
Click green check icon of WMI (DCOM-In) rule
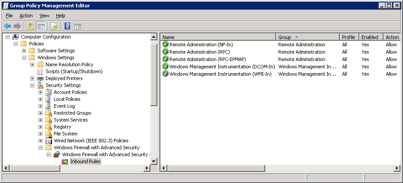(x=165, y=67)
